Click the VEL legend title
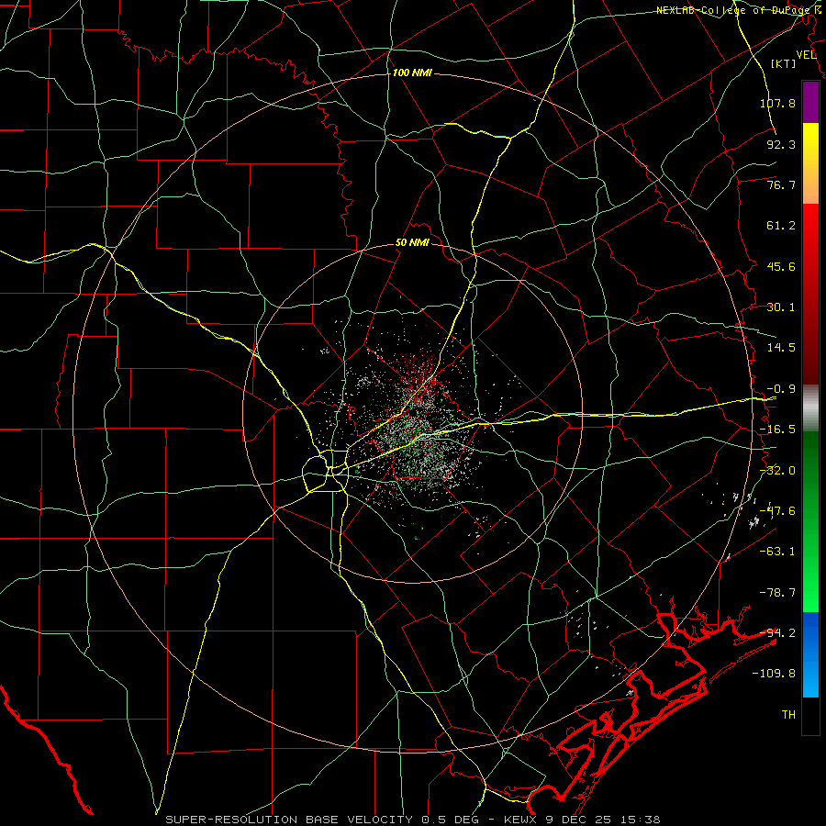Image resolution: width=826 pixels, height=826 pixels. [806, 55]
